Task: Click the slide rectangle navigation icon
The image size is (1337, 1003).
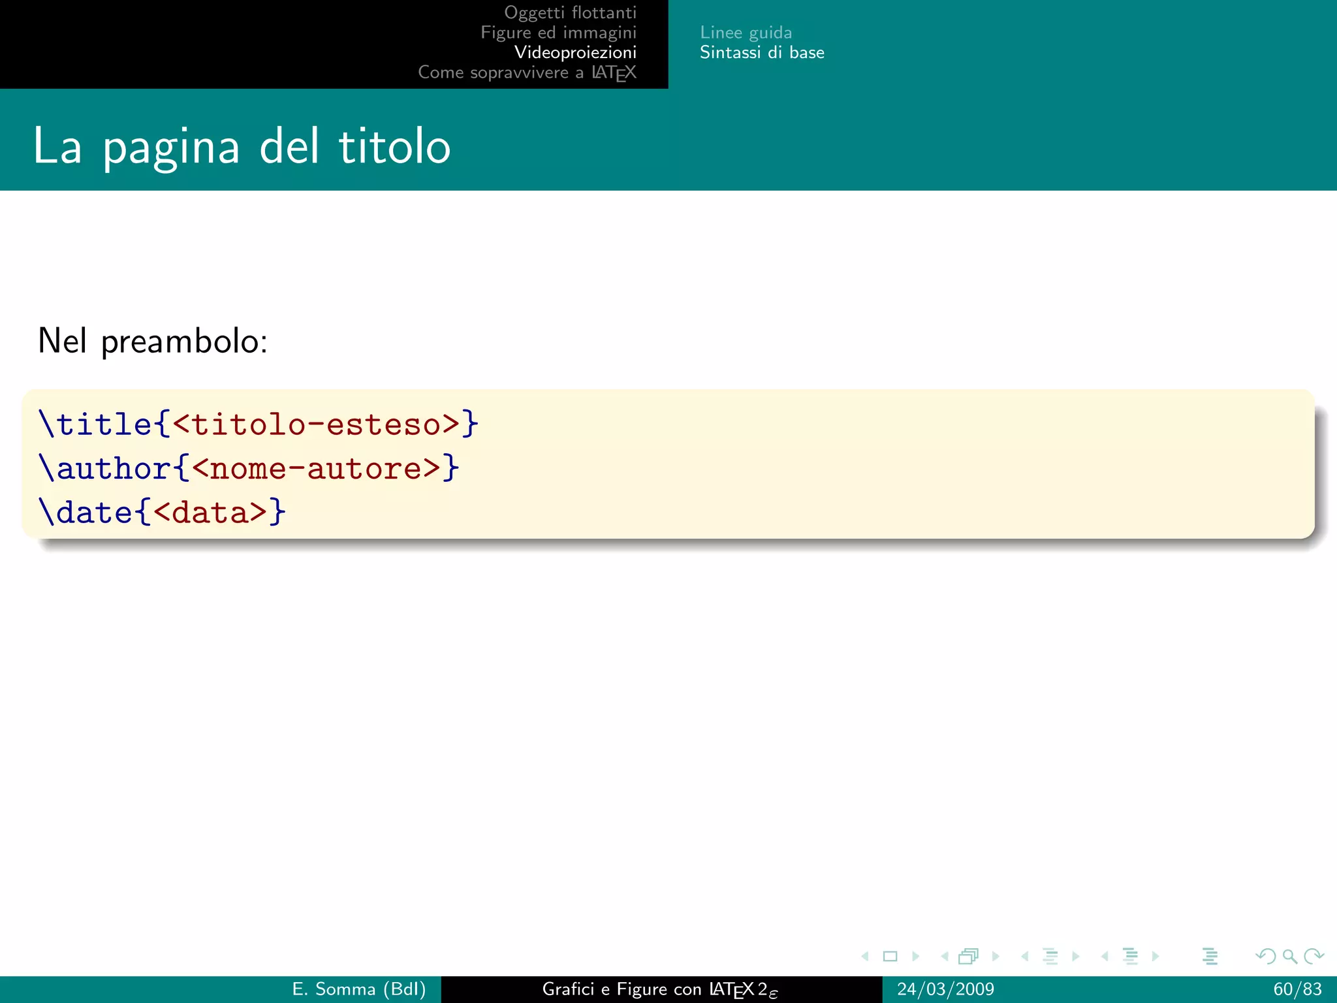Action: 890,957
